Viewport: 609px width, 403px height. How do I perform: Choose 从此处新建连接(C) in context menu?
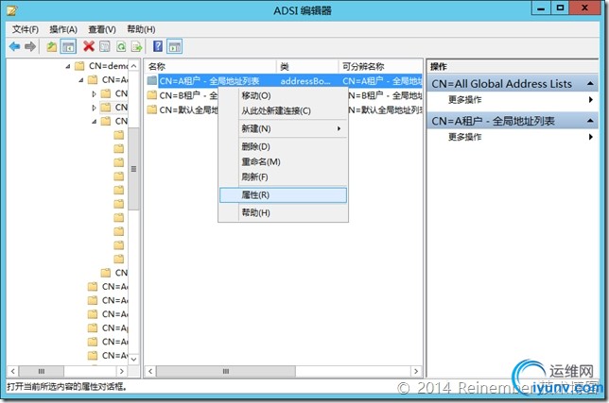coord(283,110)
